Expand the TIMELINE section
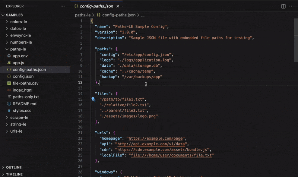This screenshot has height=177, width=298. coord(3,174)
